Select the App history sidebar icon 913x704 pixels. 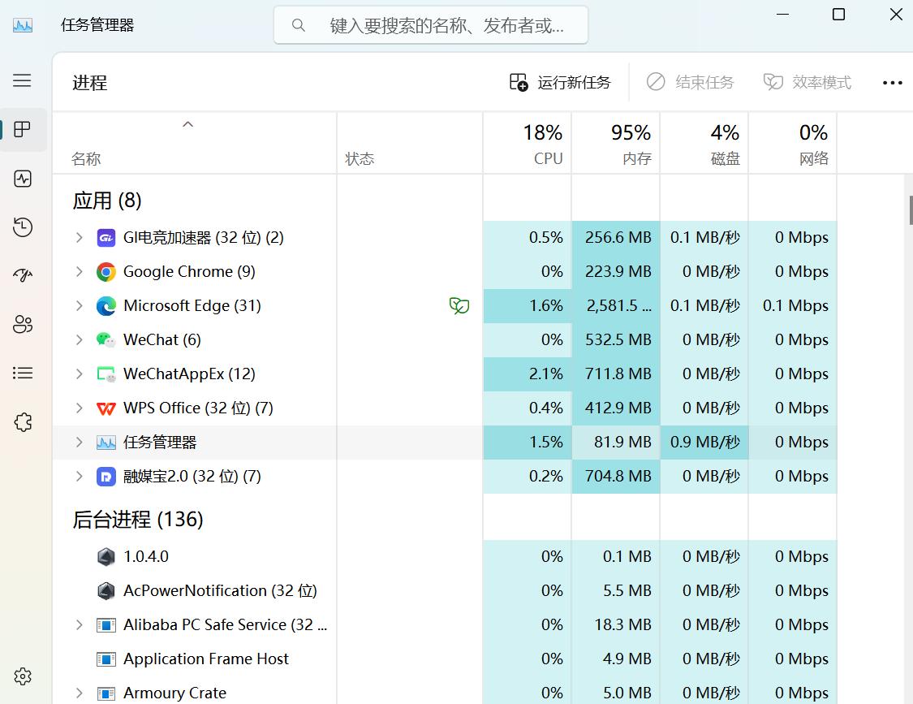click(x=22, y=227)
